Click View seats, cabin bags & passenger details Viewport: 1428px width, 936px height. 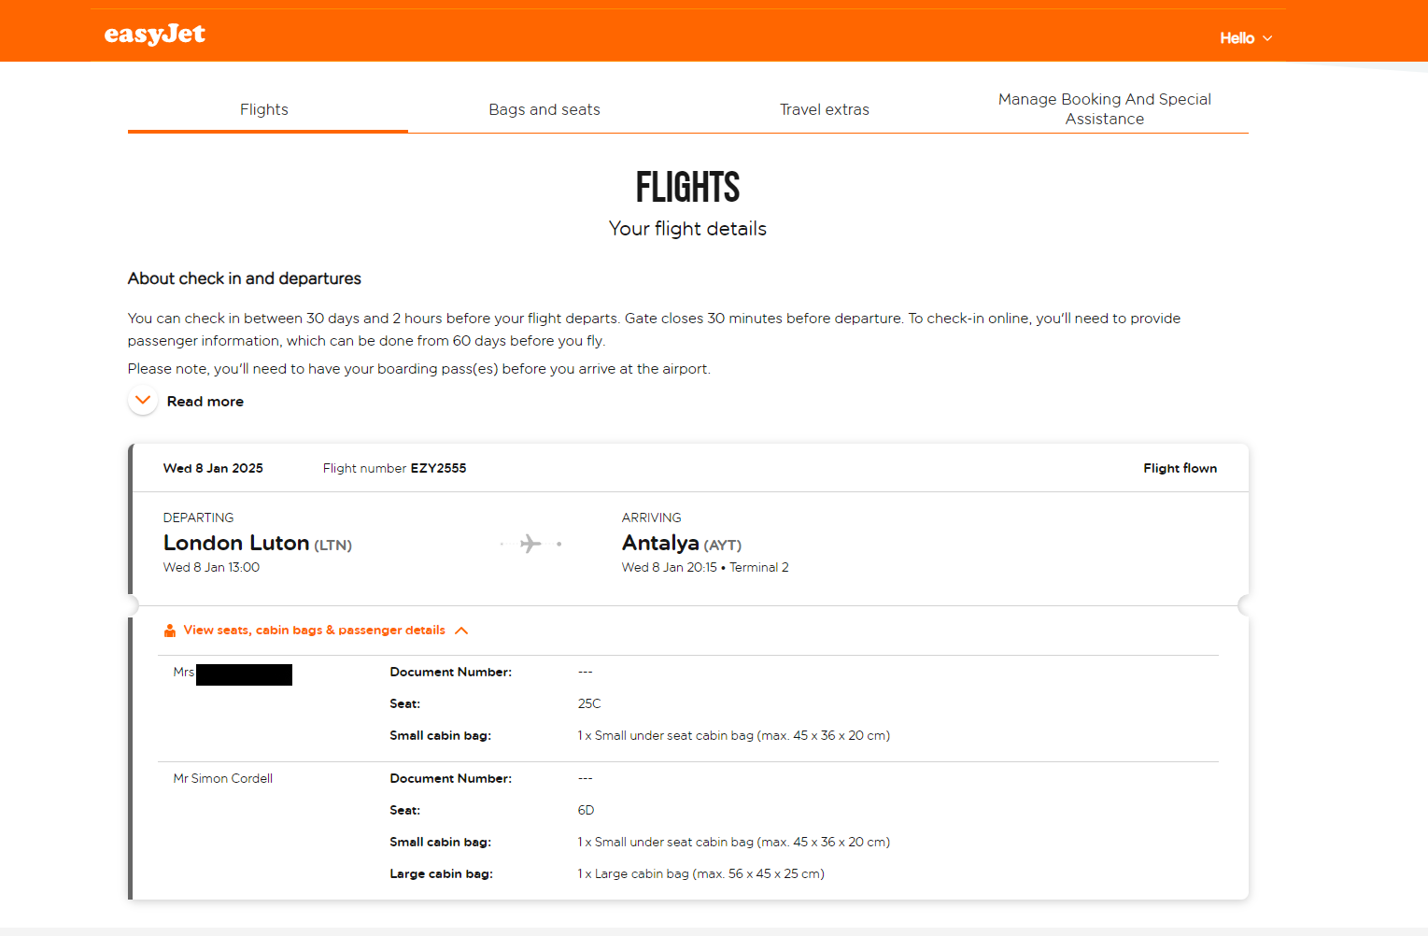[314, 631]
